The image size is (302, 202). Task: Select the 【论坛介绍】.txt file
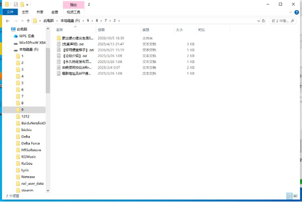[72, 56]
